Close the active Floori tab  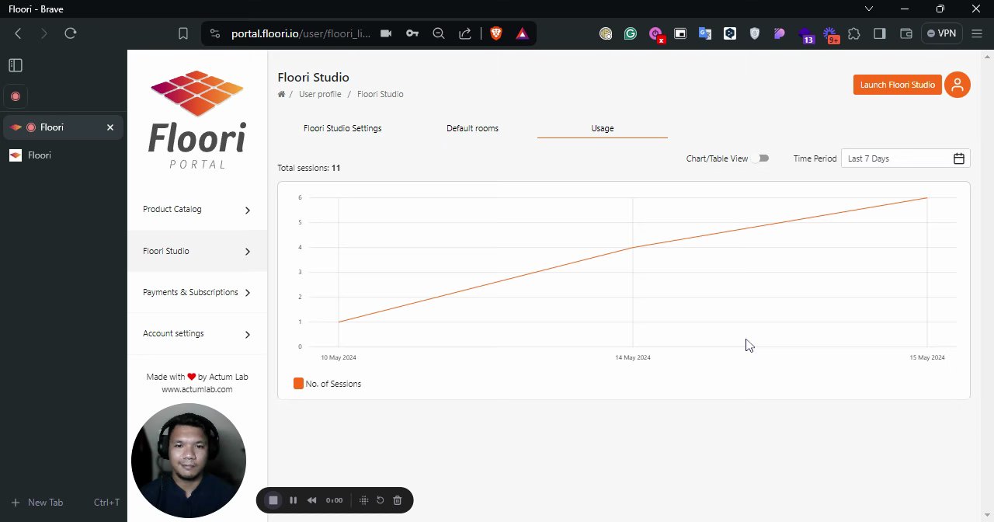[110, 127]
